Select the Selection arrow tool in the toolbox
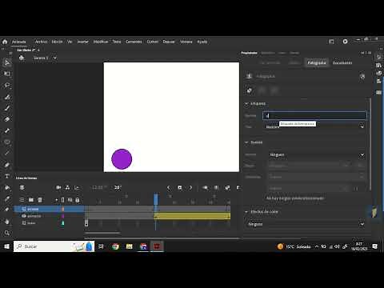 tap(7, 62)
